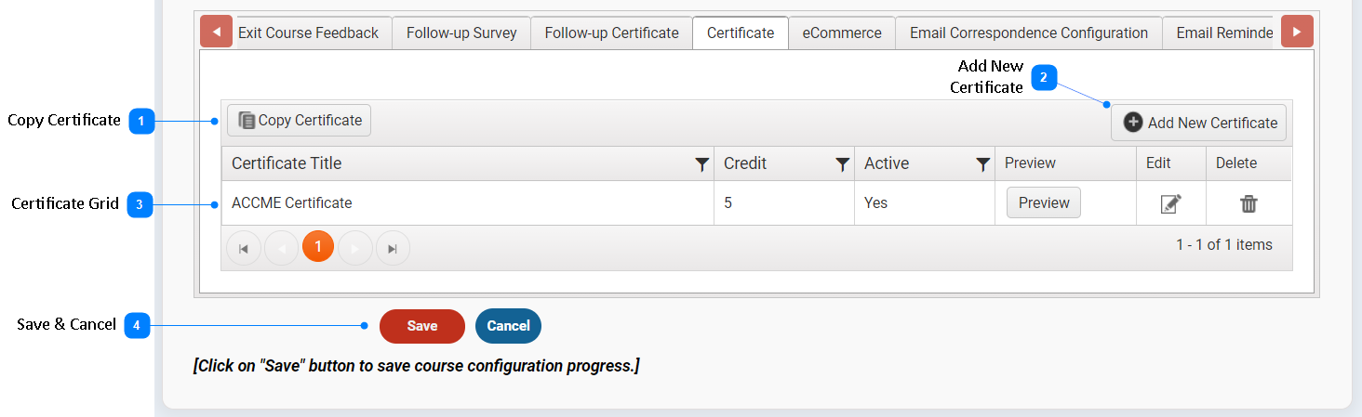
Task: Save the course configuration progress
Action: click(422, 326)
